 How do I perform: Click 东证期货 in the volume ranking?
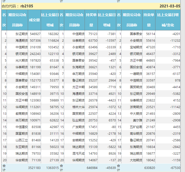pyautogui.click(x=22, y=34)
